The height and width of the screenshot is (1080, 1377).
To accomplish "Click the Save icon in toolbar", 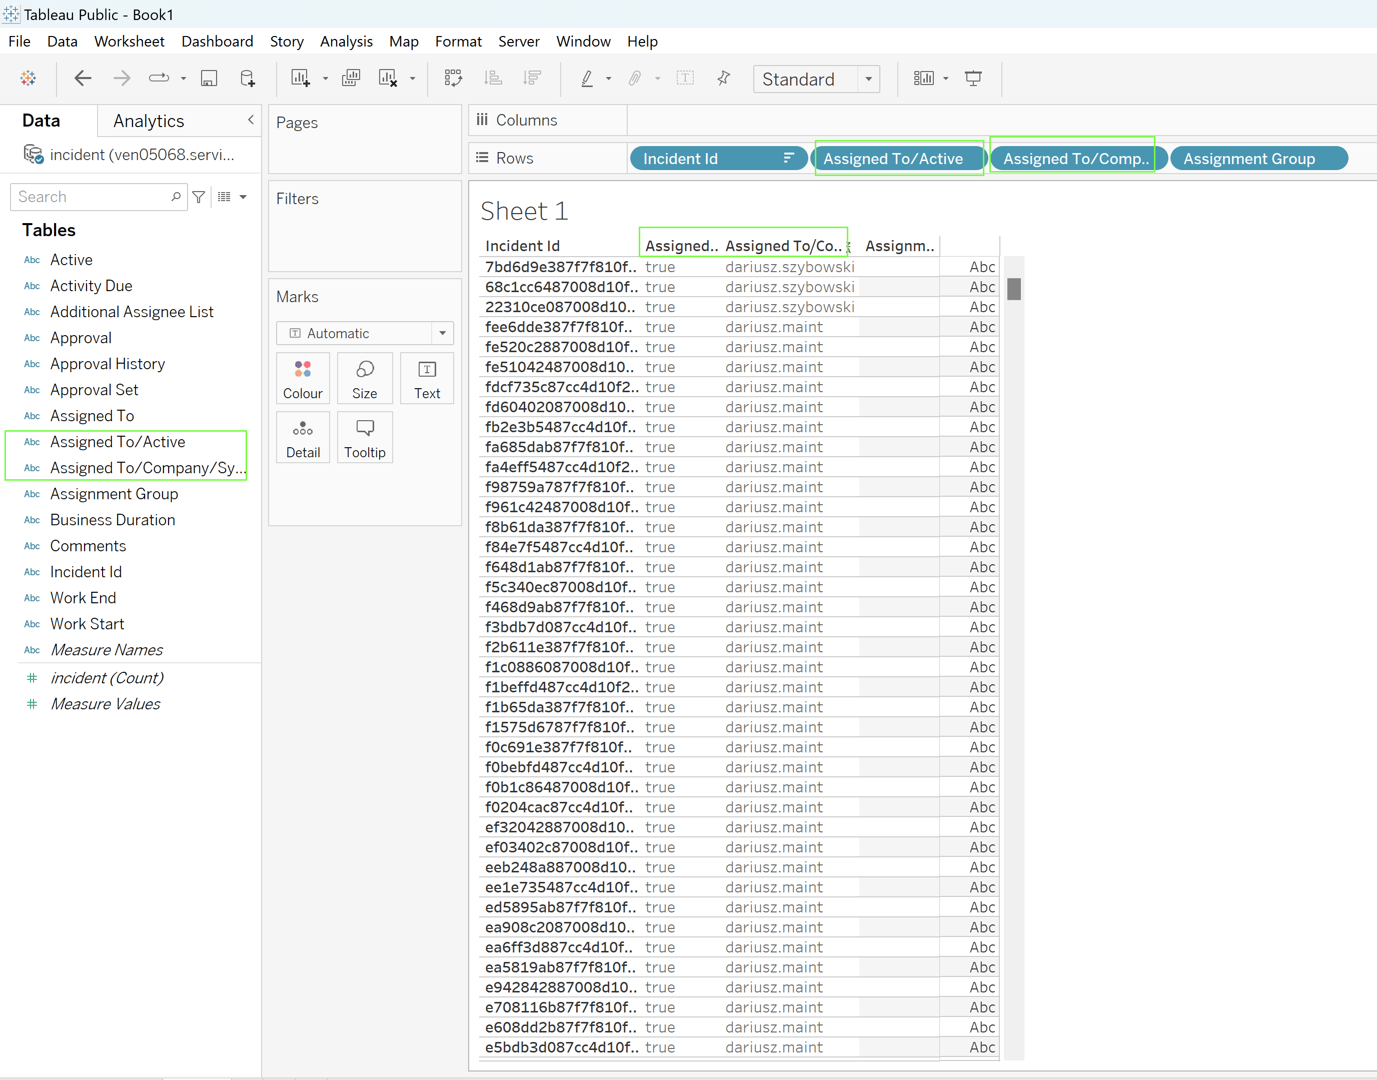I will coord(209,79).
